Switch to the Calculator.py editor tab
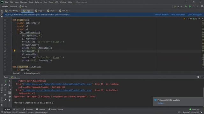 tap(12, 11)
